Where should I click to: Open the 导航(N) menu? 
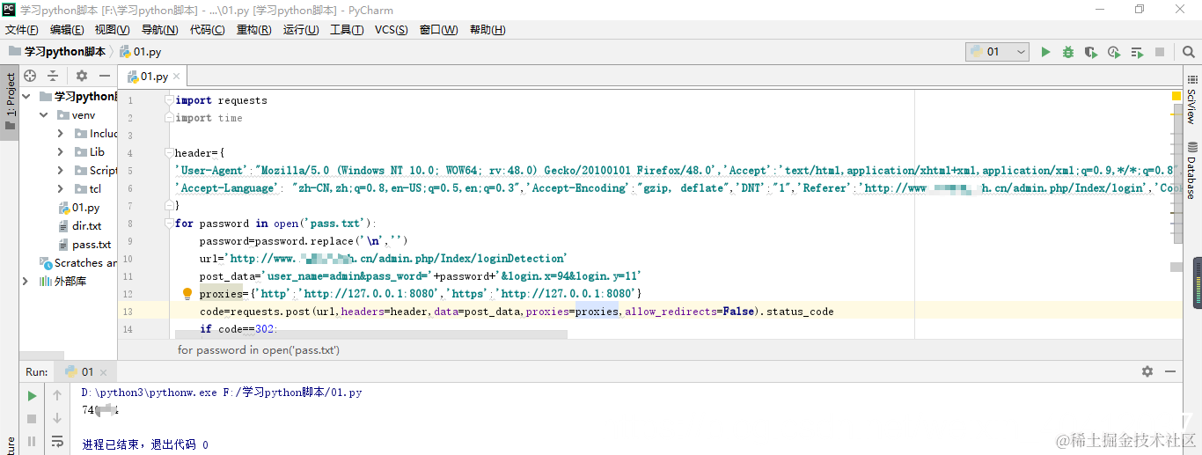[x=159, y=30]
